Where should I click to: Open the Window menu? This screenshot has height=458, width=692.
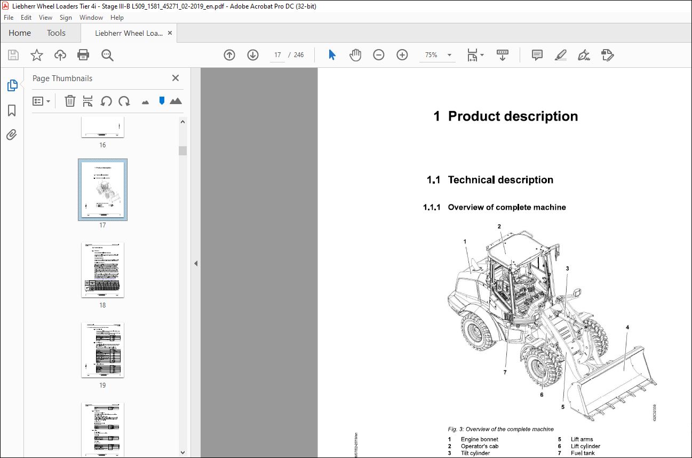pos(91,18)
